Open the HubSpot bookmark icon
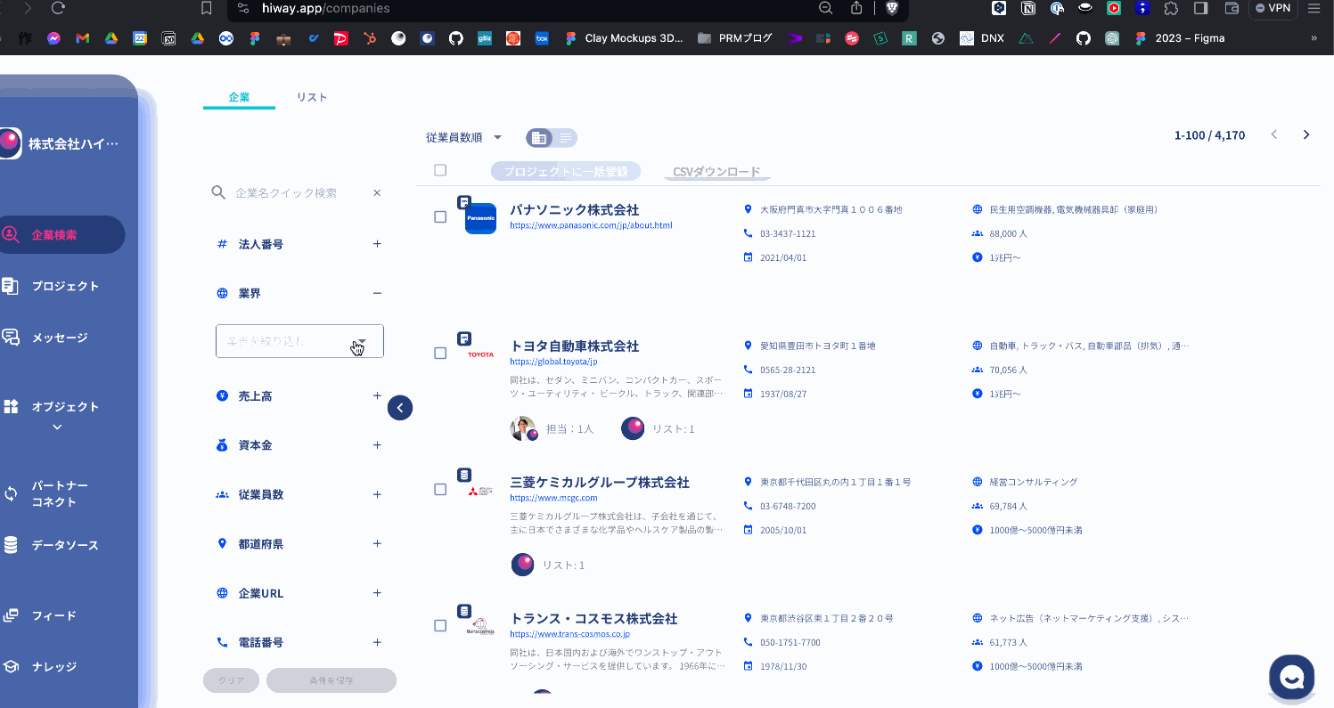This screenshot has height=708, width=1334. (369, 38)
